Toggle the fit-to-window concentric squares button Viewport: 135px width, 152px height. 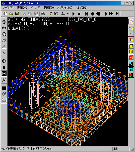pos(4,73)
